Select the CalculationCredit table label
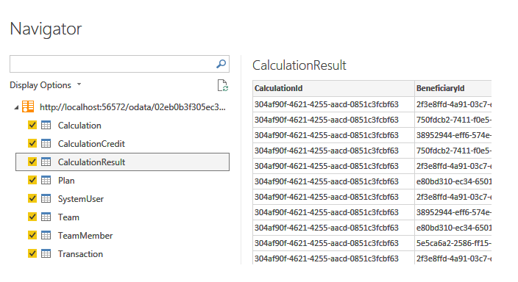The height and width of the screenshot is (282, 518). click(91, 144)
